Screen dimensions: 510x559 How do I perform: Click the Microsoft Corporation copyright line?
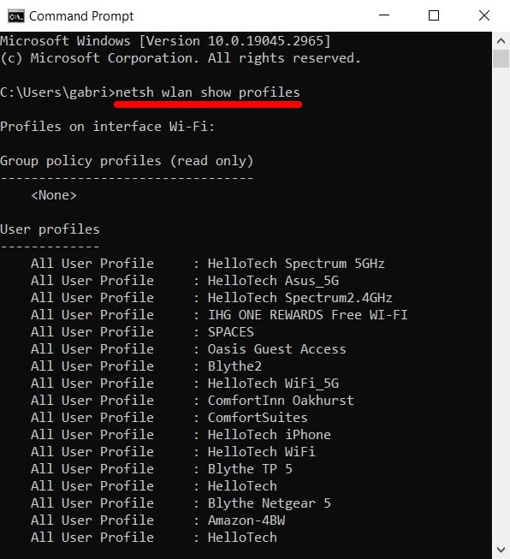[181, 58]
